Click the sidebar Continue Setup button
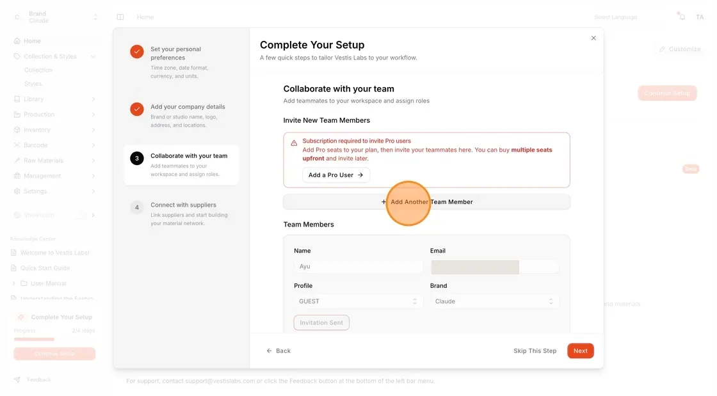Image resolution: width=717 pixels, height=396 pixels. (x=54, y=354)
